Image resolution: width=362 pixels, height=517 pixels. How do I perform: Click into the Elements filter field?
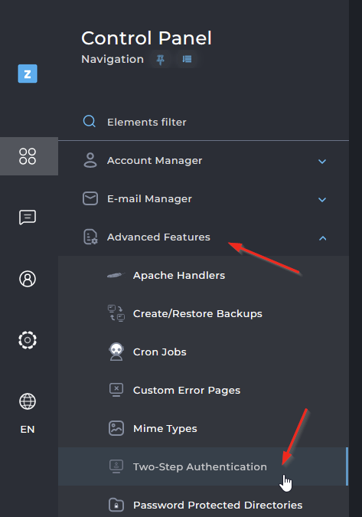204,122
